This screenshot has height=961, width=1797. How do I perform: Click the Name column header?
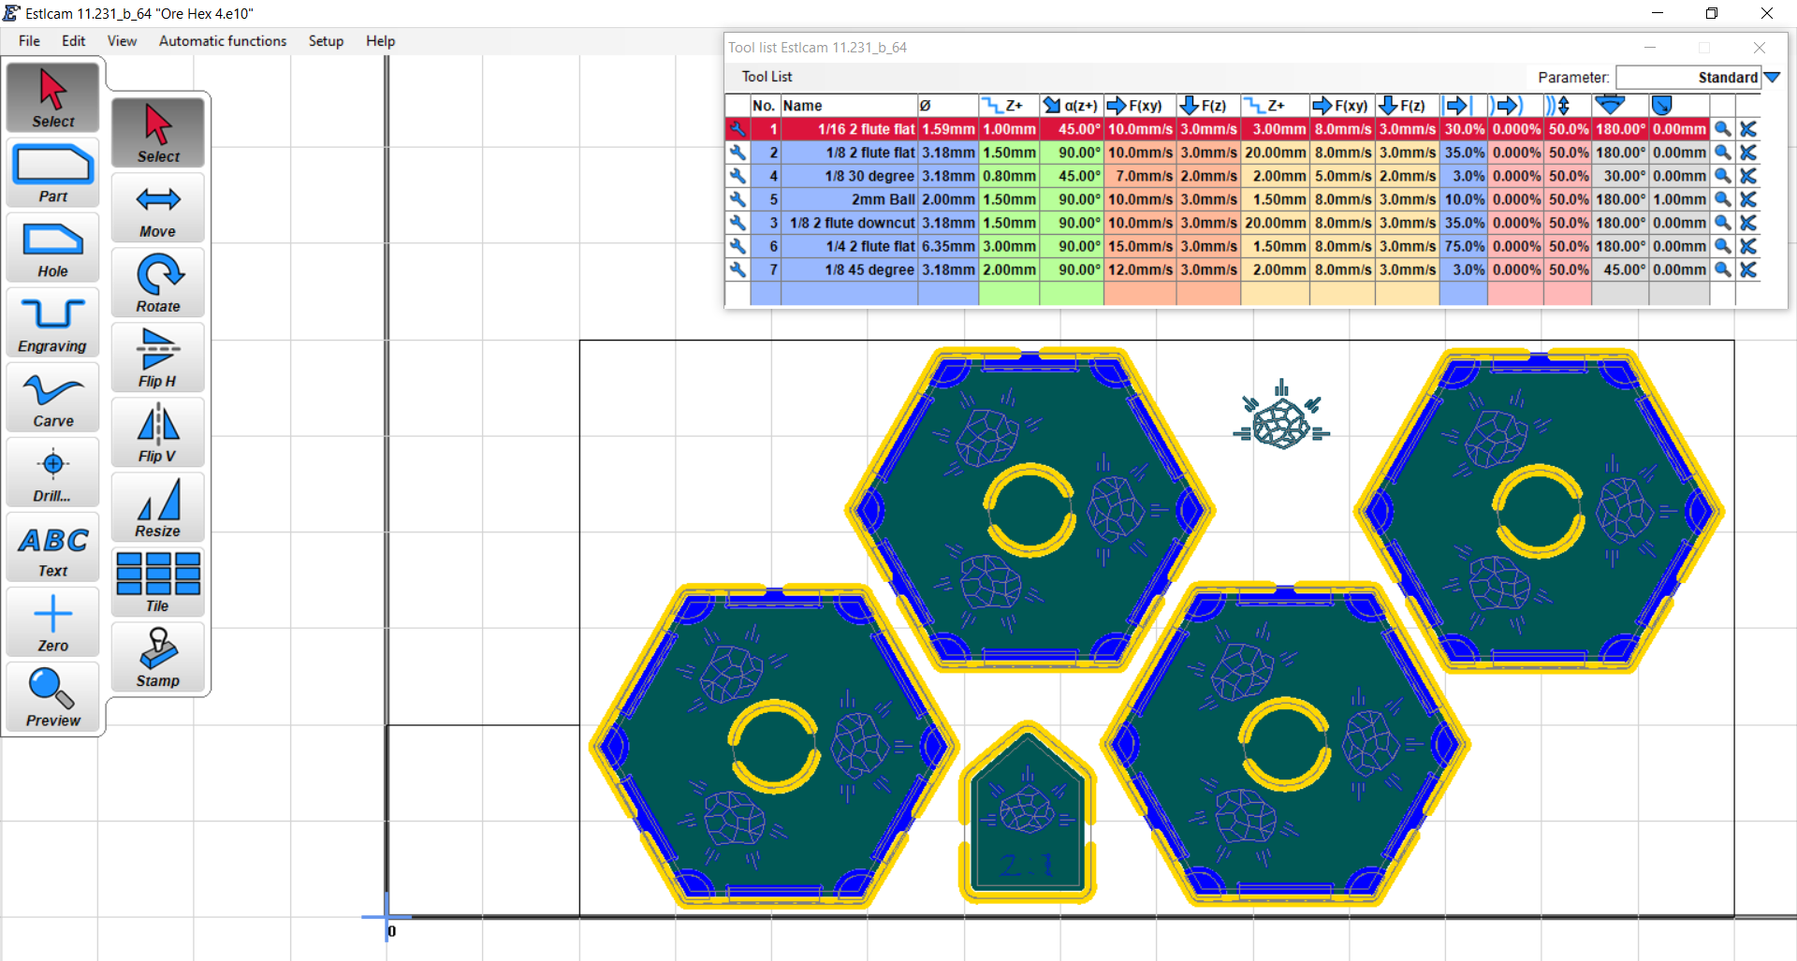(x=849, y=106)
